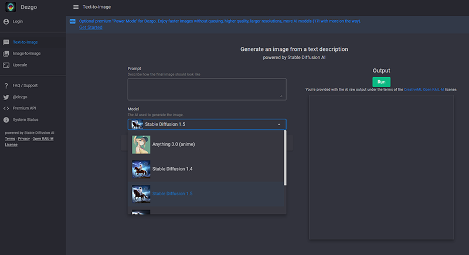The width and height of the screenshot is (469, 255).
Task: Open FAQ / Support page
Action: [25, 85]
